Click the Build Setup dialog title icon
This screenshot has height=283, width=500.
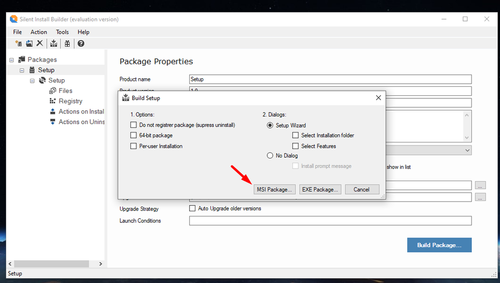pyautogui.click(x=126, y=98)
